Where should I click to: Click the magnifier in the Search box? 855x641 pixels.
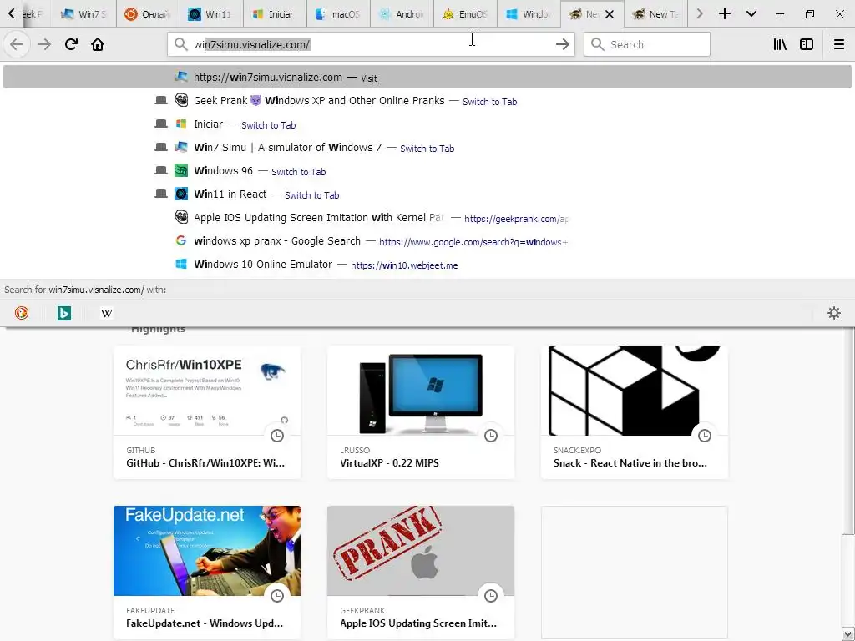598,44
